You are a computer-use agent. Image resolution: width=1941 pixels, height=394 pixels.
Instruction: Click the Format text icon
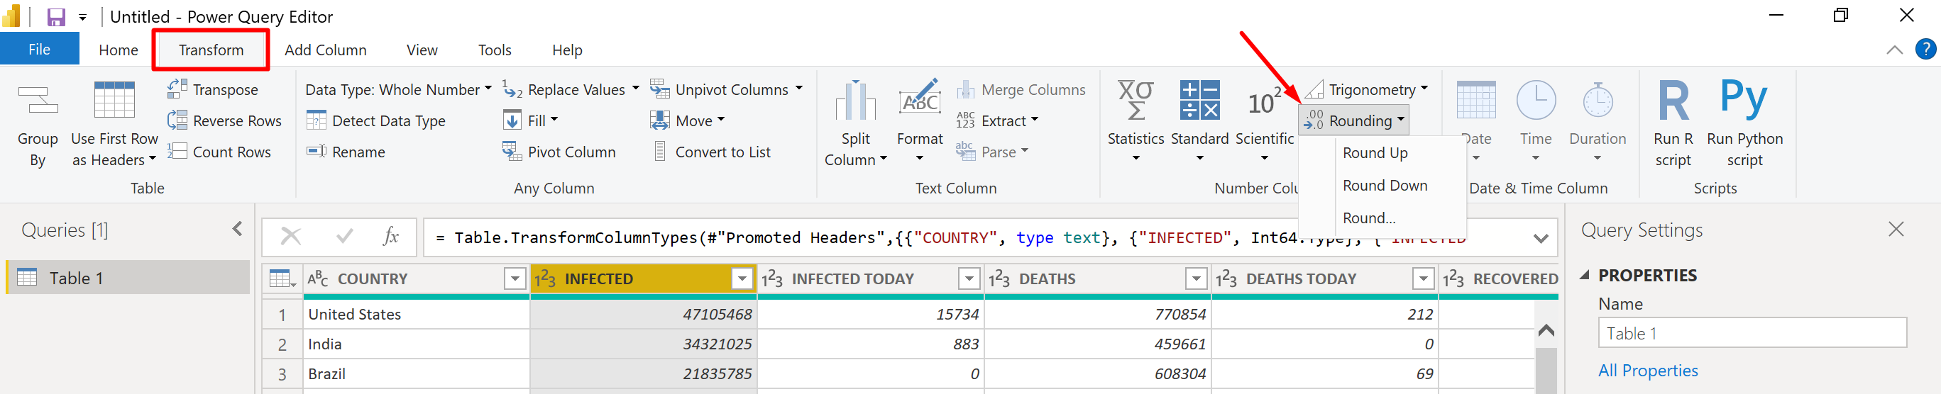919,98
